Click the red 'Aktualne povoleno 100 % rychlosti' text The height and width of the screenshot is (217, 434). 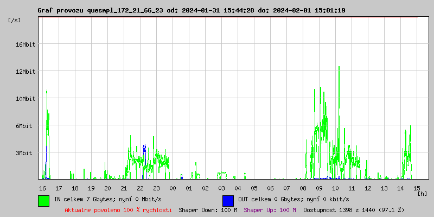pyautogui.click(x=118, y=210)
